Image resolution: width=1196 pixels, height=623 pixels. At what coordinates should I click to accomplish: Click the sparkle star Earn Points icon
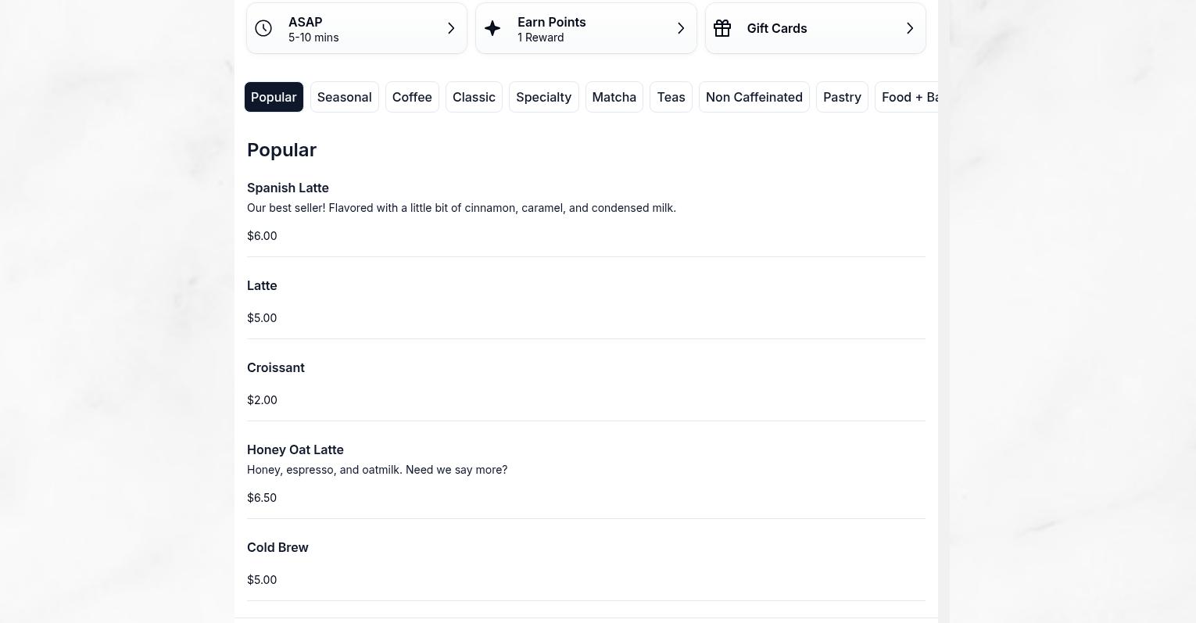pos(492,28)
